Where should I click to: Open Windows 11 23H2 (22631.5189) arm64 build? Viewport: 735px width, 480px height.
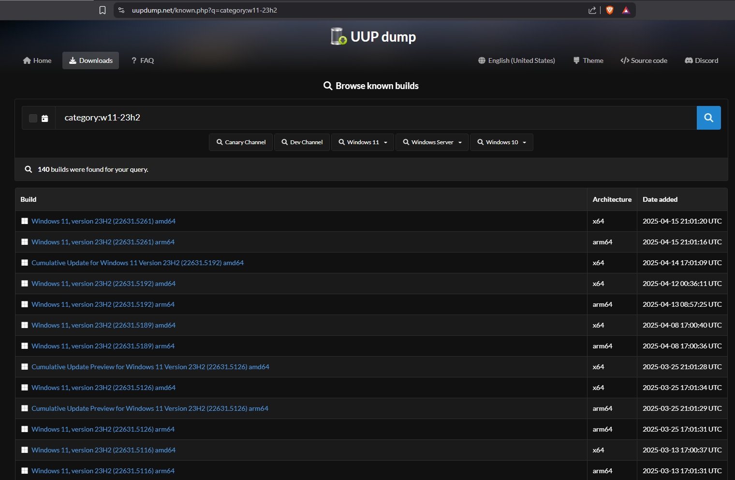point(103,346)
